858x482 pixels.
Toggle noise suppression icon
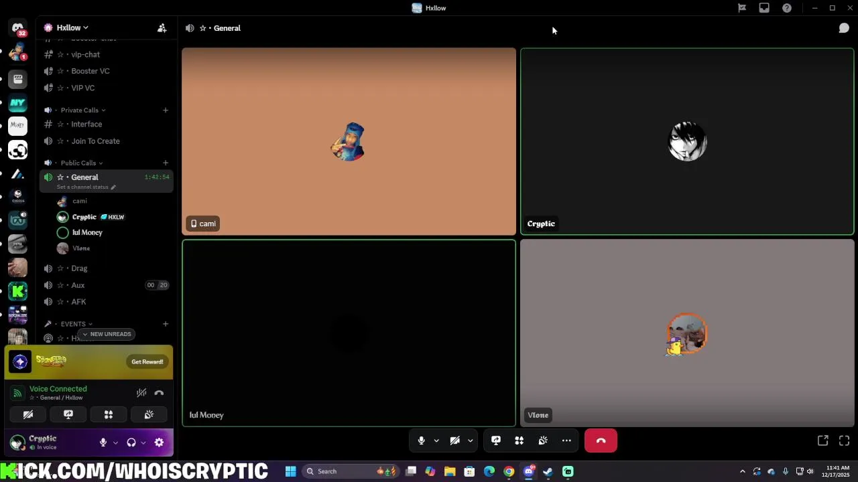141,393
